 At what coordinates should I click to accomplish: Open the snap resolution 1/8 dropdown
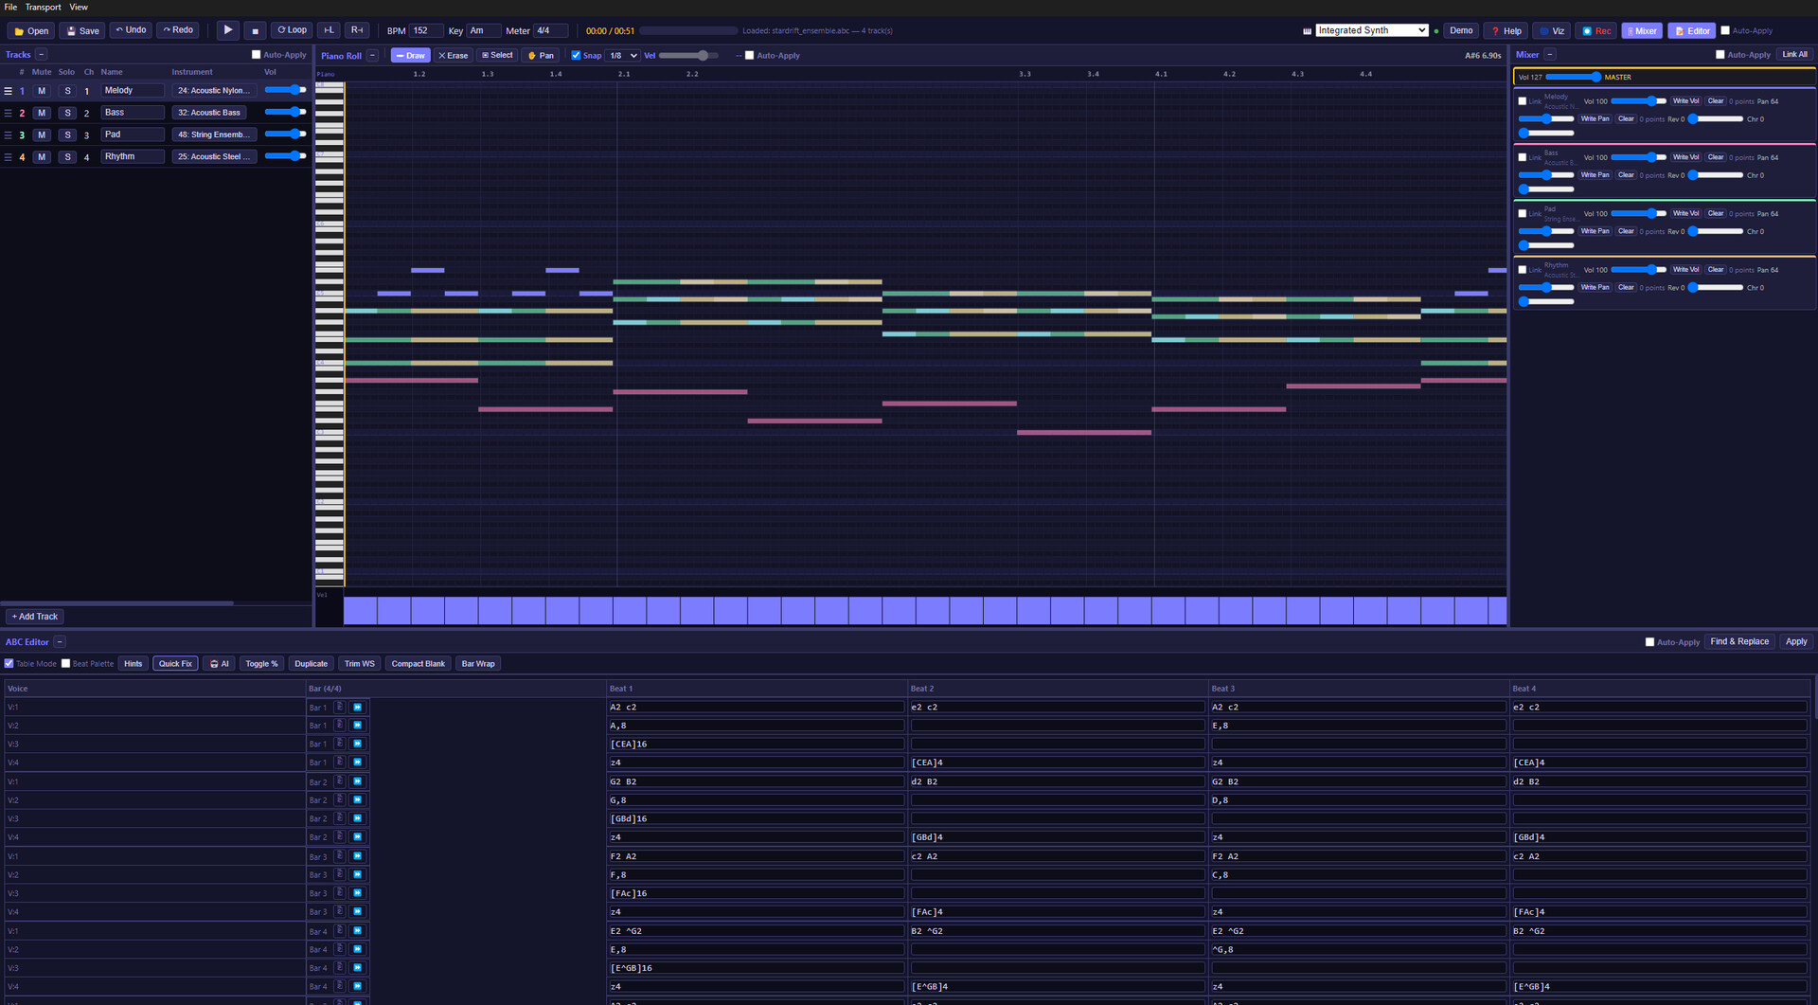click(x=622, y=56)
